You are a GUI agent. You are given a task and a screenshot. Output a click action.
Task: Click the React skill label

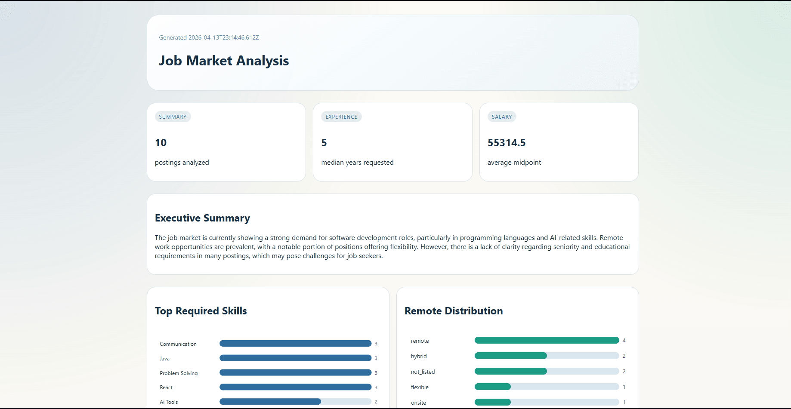point(166,387)
